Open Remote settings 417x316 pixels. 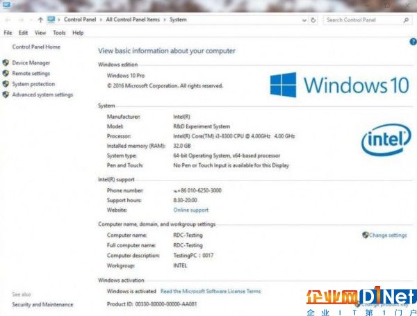point(31,74)
